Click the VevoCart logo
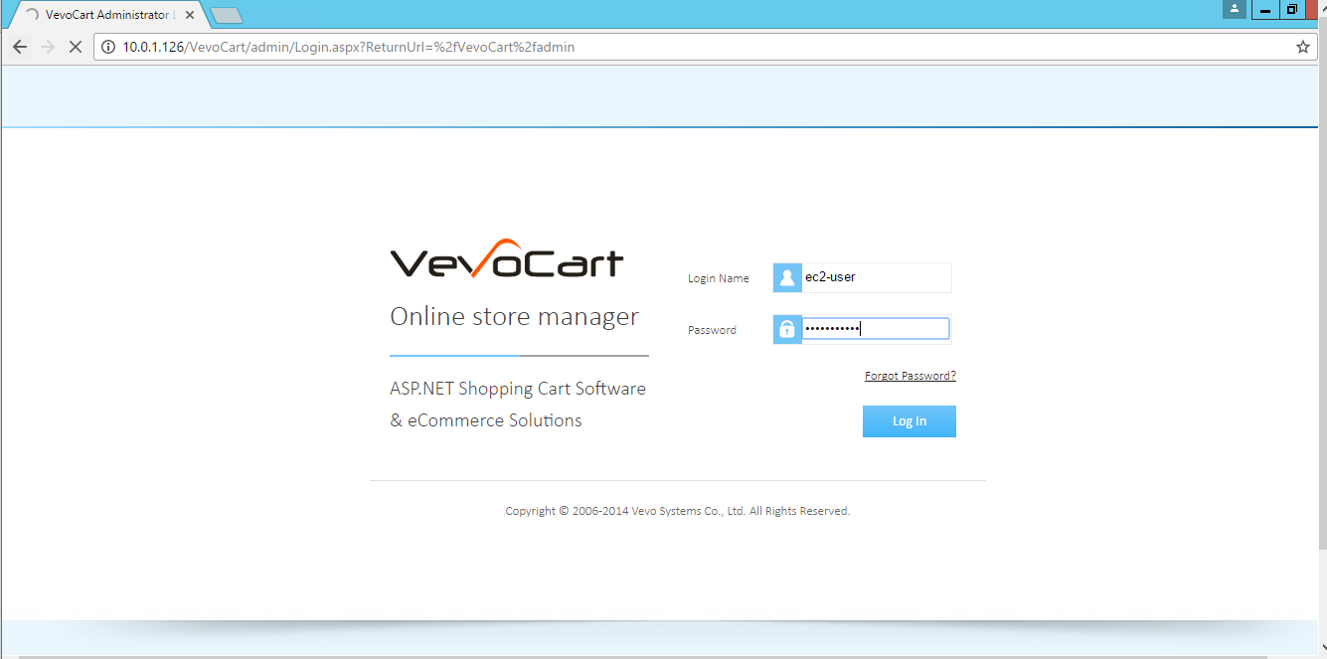This screenshot has width=1327, height=659. pos(506,260)
